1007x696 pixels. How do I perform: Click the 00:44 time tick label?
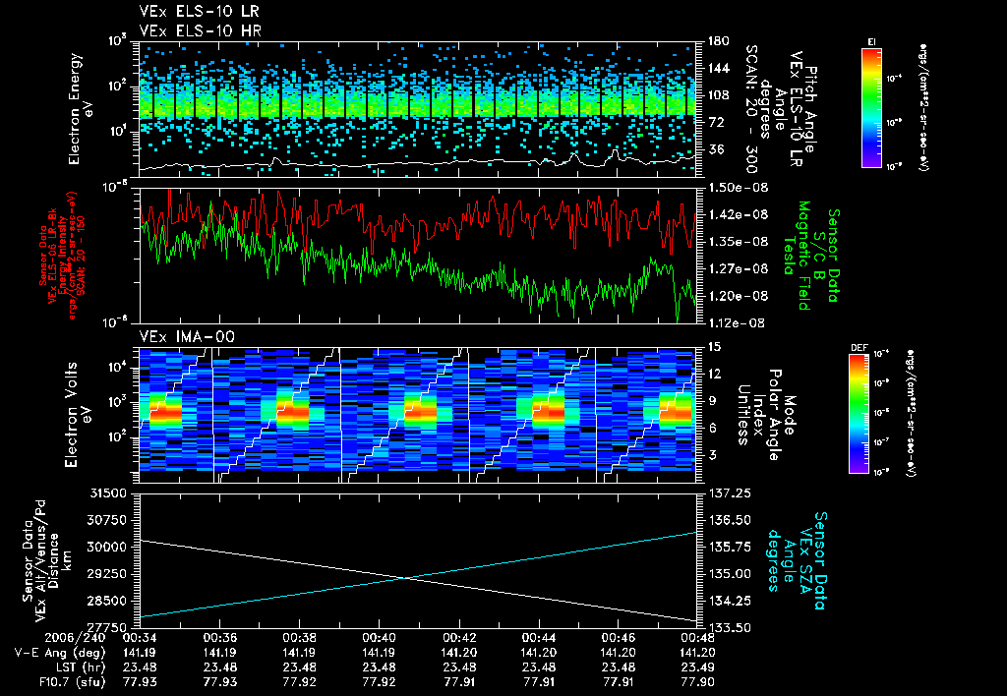click(539, 638)
